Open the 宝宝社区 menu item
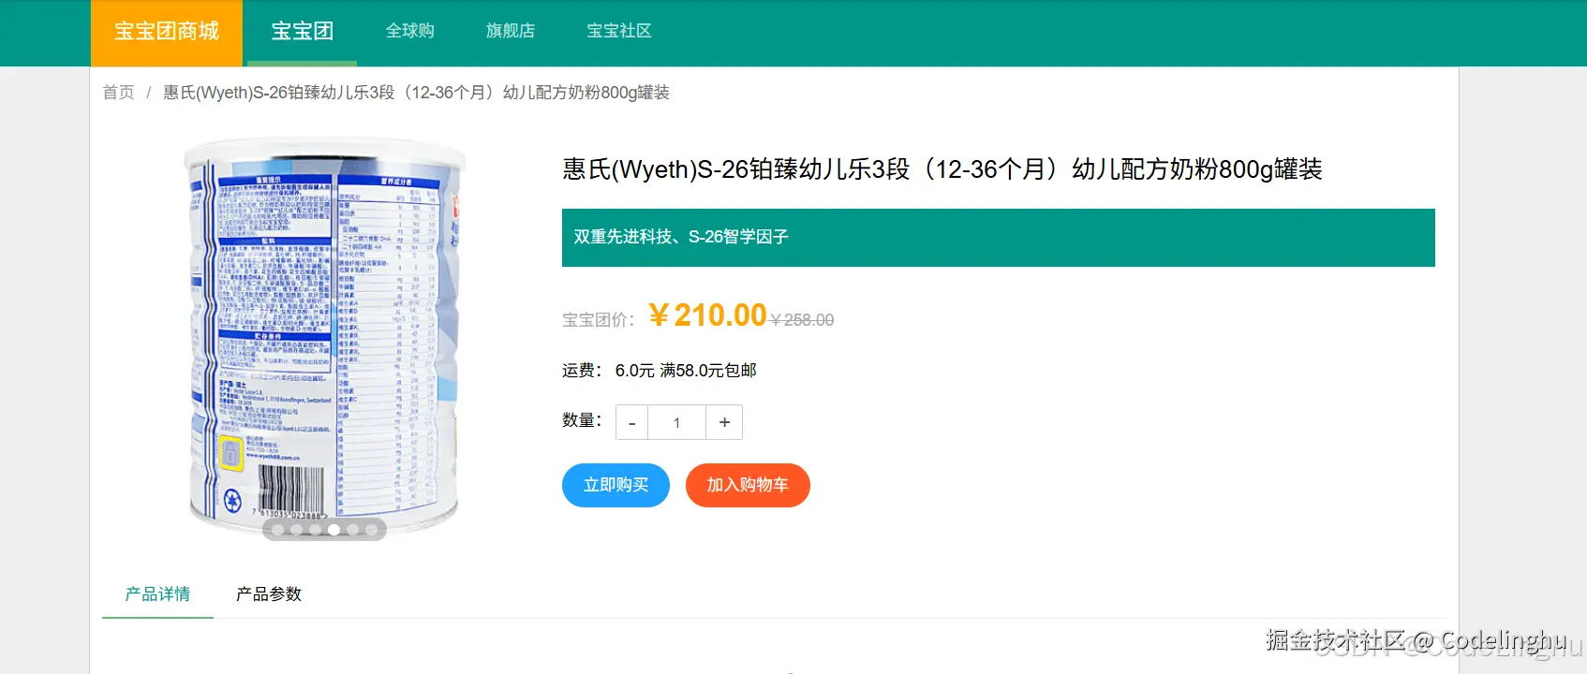This screenshot has height=674, width=1587. coord(618,31)
